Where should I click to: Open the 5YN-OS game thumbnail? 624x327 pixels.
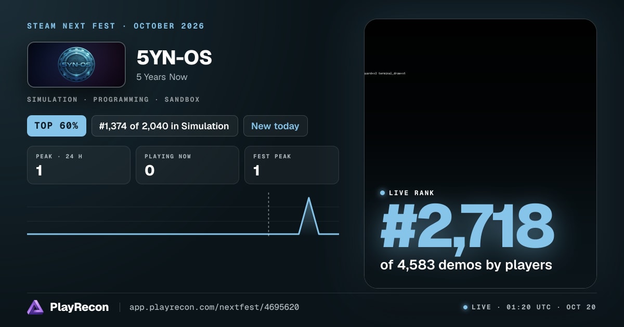pos(76,64)
